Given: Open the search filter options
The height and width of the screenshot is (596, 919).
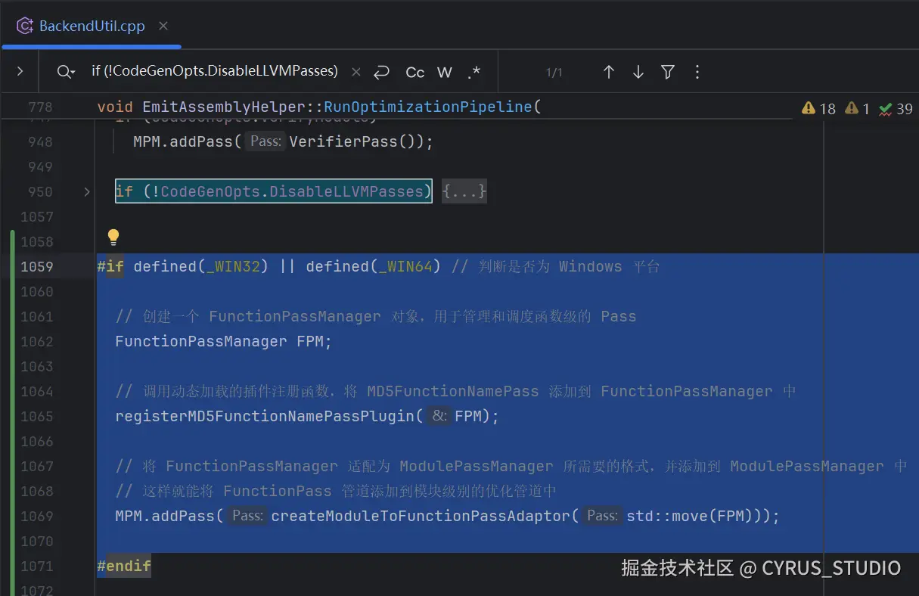Looking at the screenshot, I should coord(668,72).
